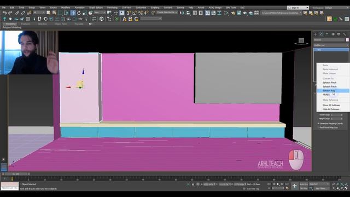Go to end of animation button

pyautogui.click(x=287, y=184)
